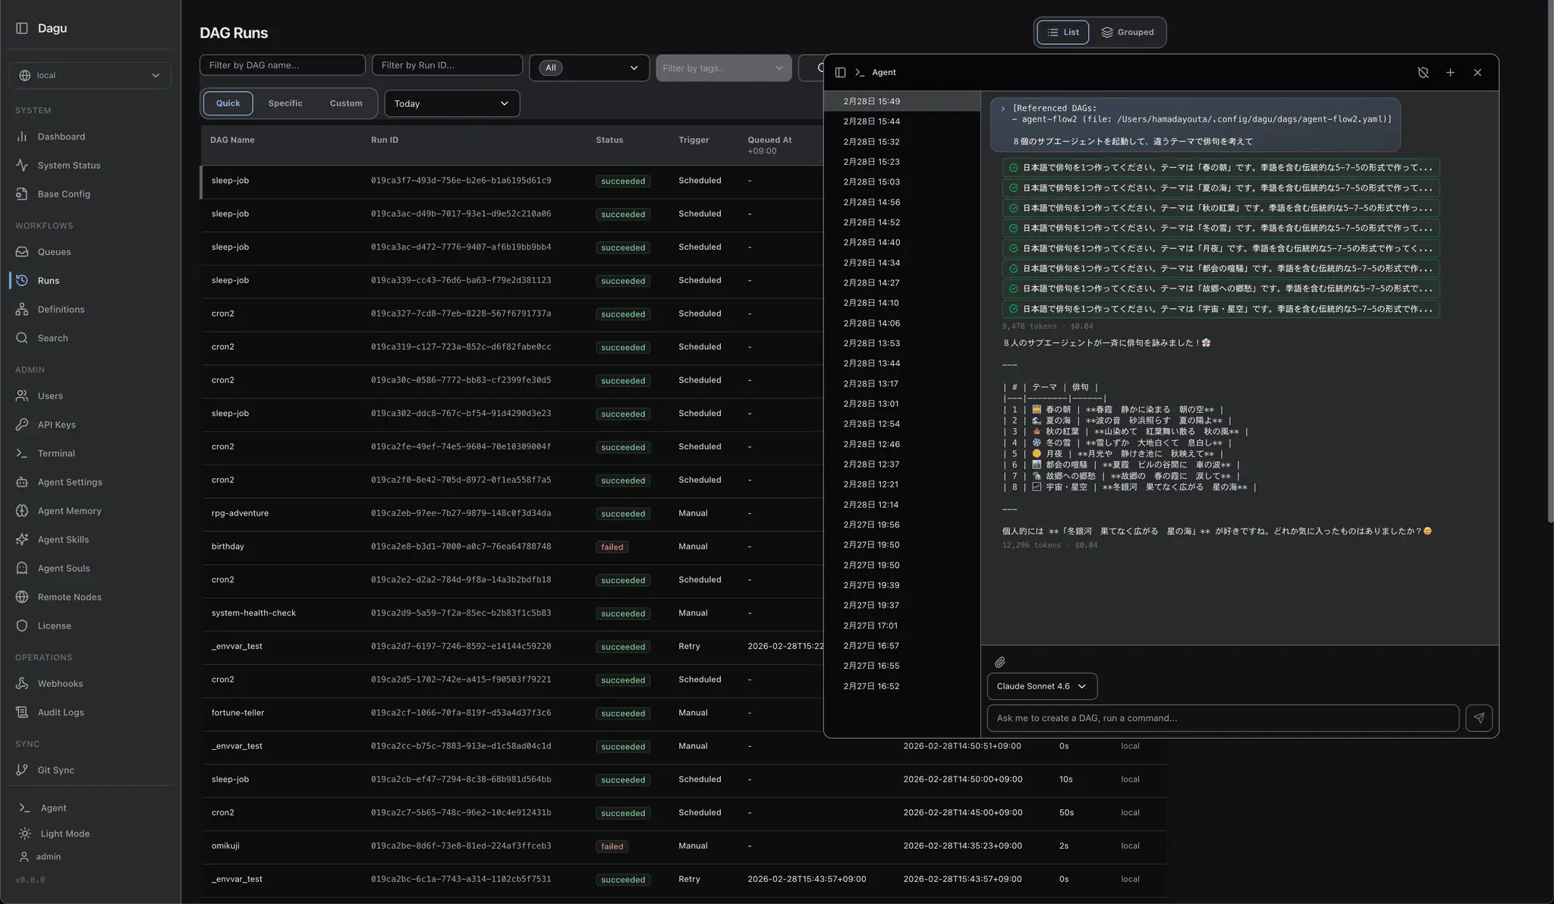Select the Specific date tab
This screenshot has width=1554, height=904.
click(x=285, y=103)
